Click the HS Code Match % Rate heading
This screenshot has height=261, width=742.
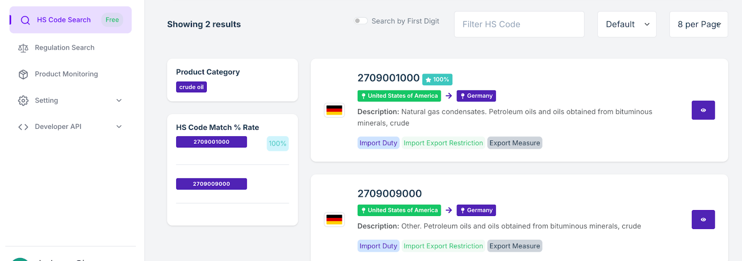click(217, 127)
